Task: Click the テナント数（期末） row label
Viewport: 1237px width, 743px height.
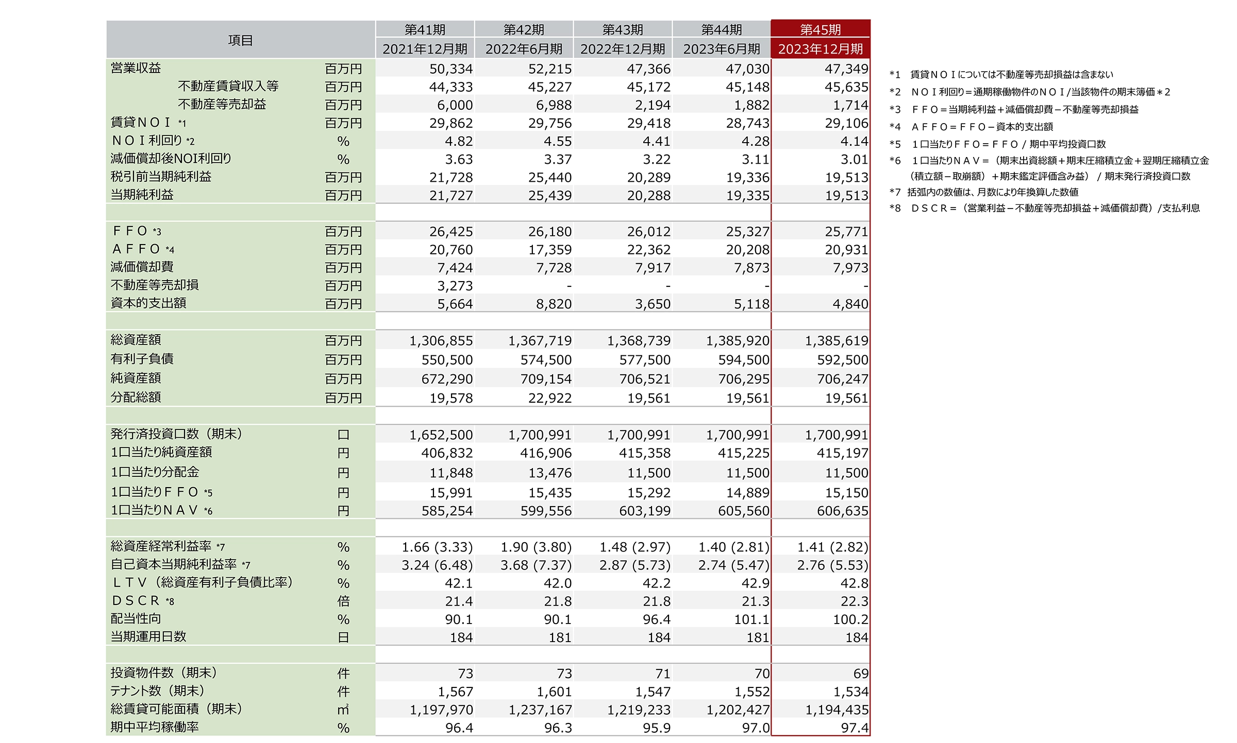Action: point(157,691)
